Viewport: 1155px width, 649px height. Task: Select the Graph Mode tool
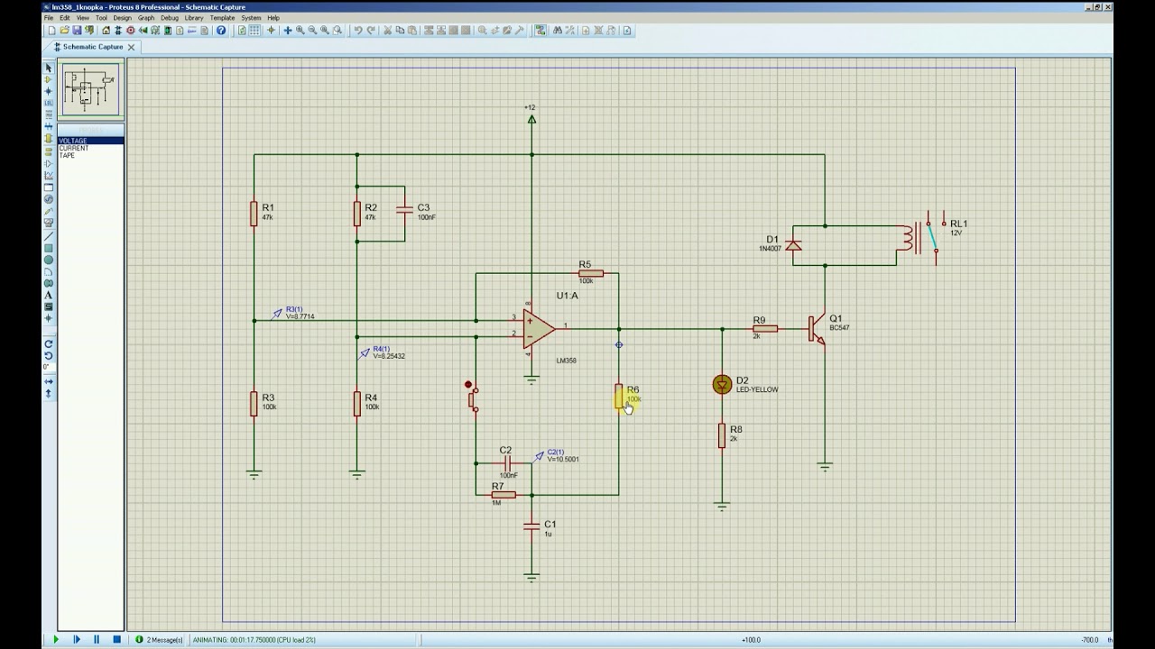click(x=49, y=173)
